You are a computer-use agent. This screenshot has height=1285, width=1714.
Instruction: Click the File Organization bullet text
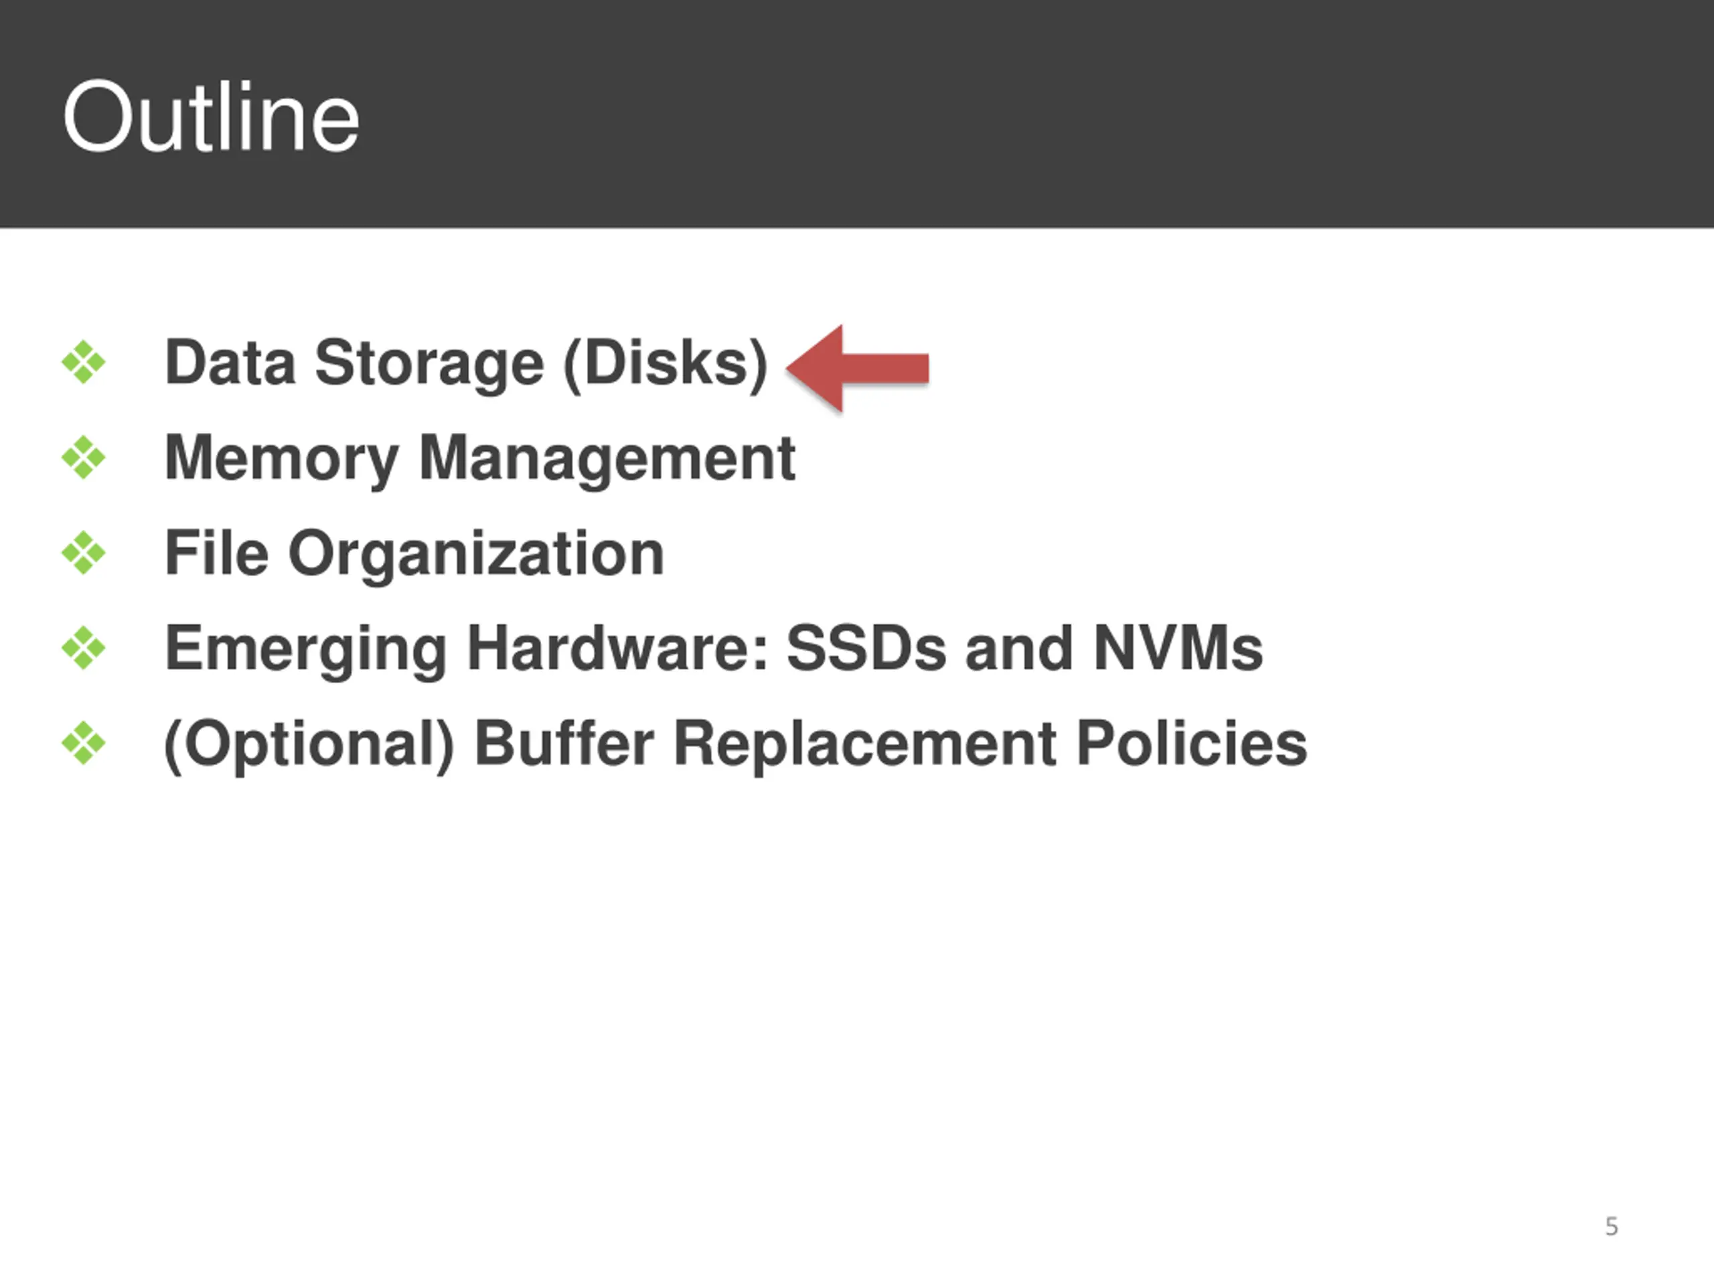pos(414,555)
